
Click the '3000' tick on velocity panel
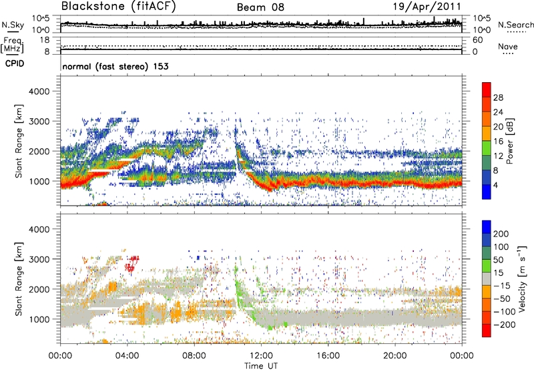coord(39,259)
